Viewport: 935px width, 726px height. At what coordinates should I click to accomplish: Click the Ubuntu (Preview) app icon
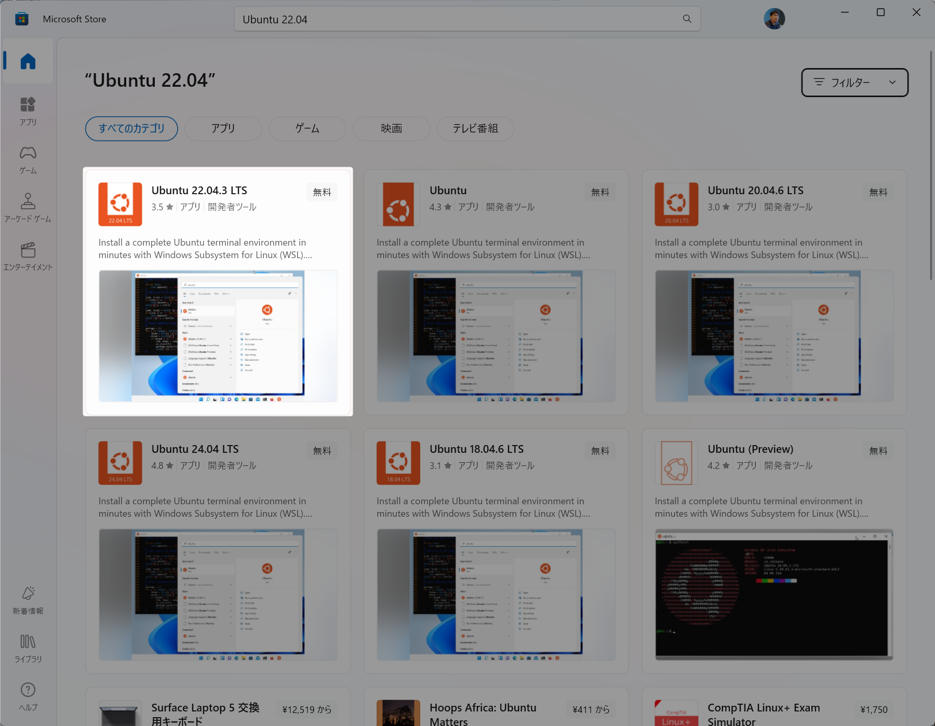pyautogui.click(x=676, y=463)
